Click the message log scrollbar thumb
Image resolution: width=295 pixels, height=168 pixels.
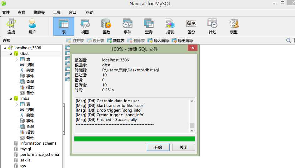192,125
